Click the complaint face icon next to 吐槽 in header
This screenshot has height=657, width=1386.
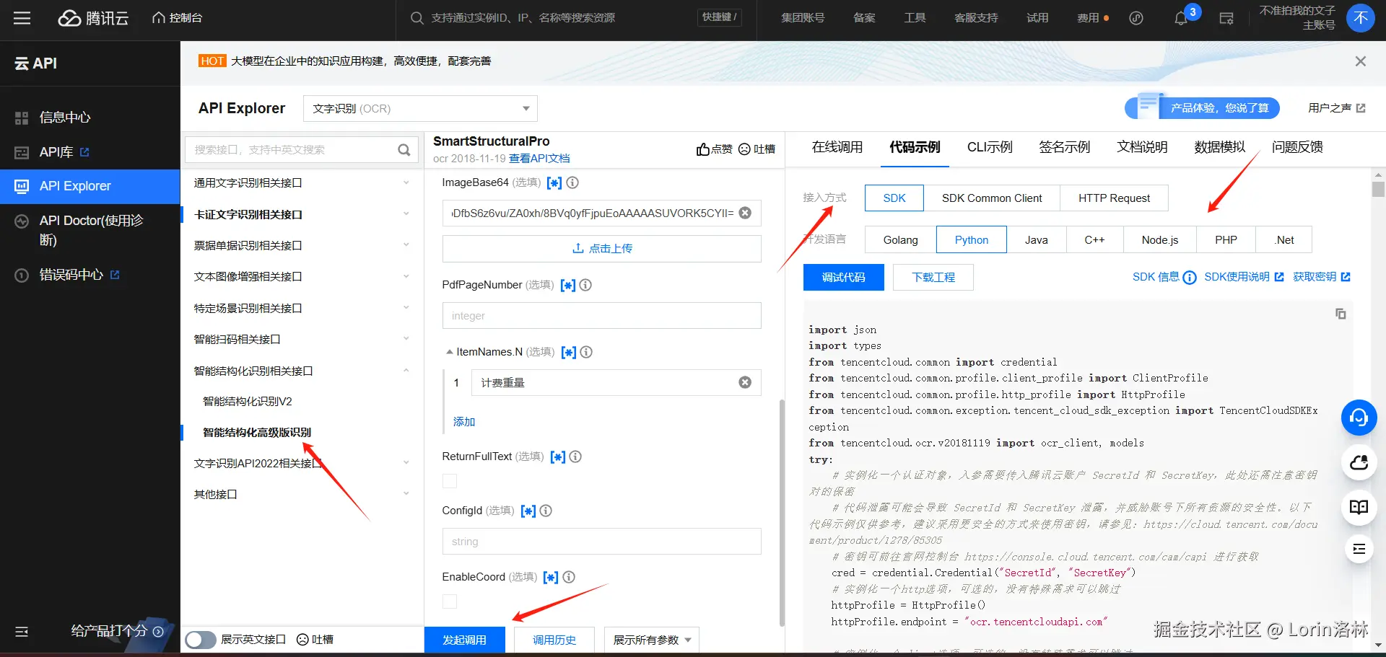[x=745, y=149]
